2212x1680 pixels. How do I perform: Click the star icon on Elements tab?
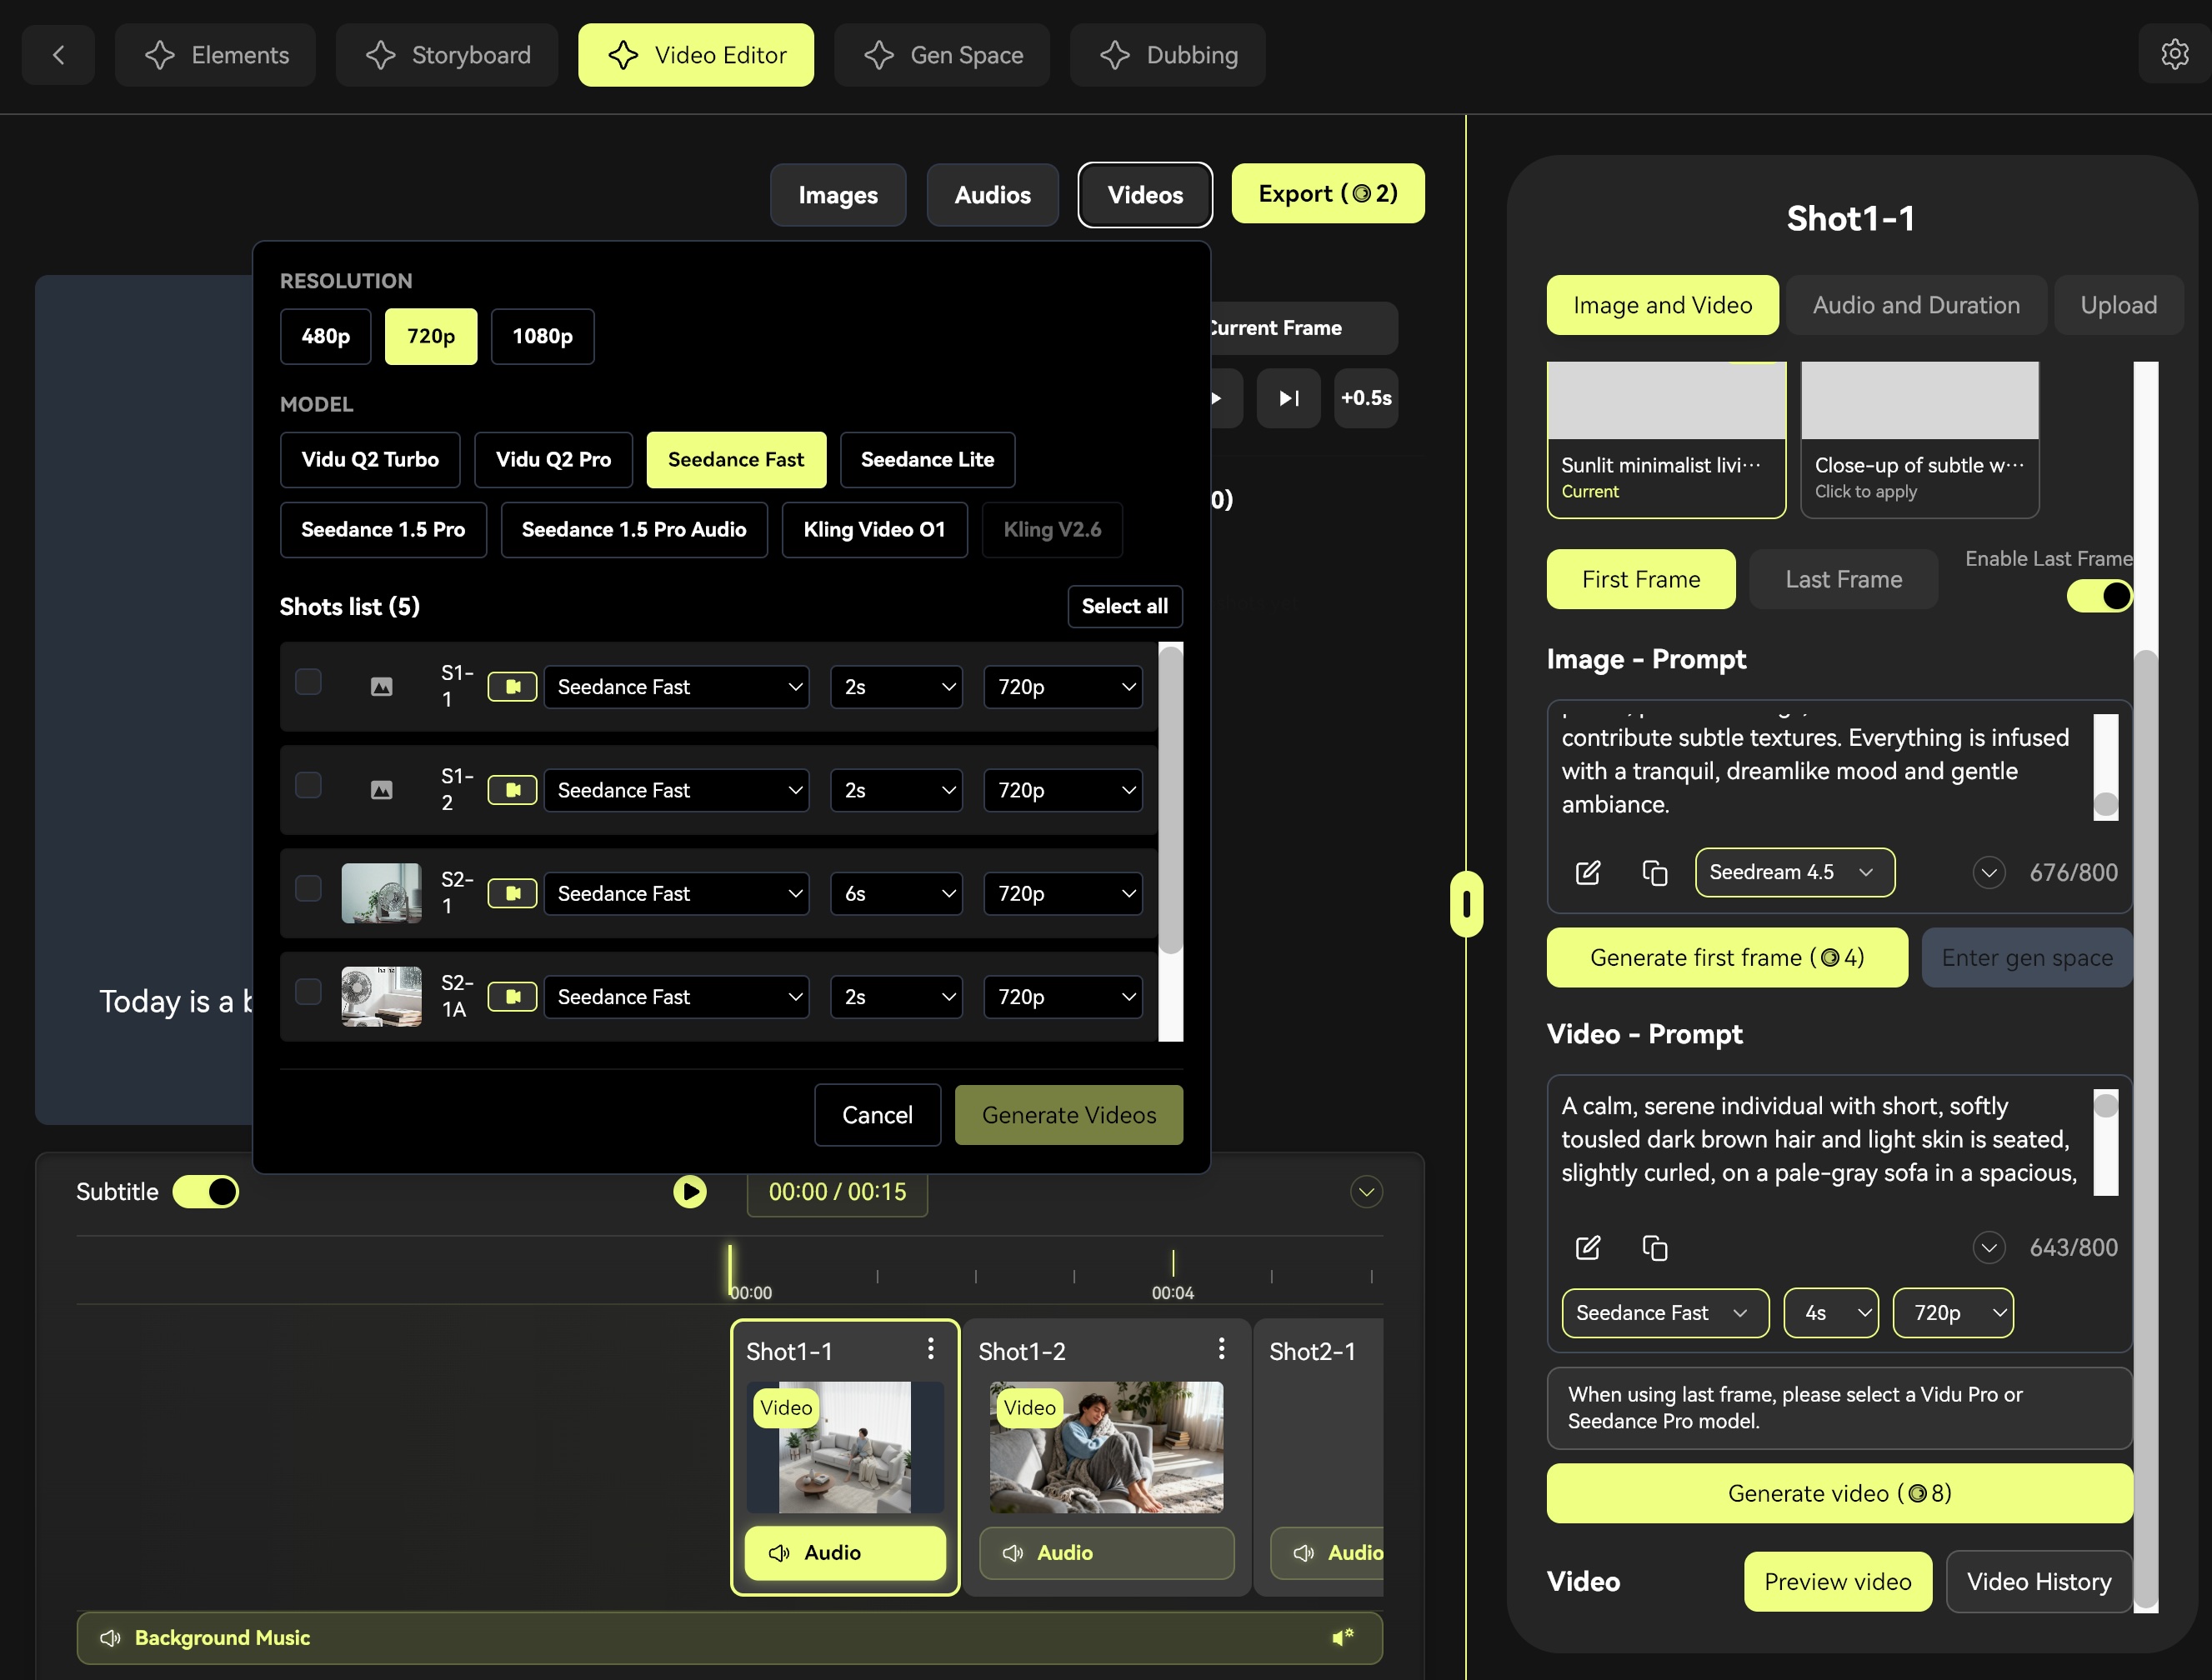160,55
